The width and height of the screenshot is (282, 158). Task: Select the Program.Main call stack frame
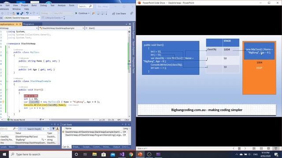pos(93,135)
